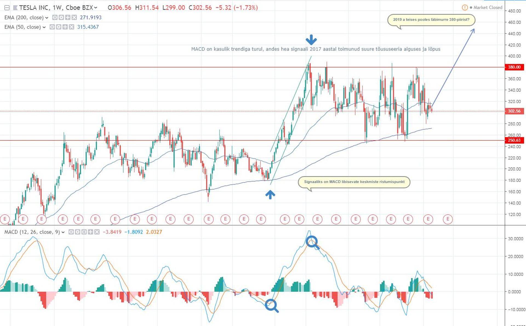Click the Market Closed warning icon
This screenshot has width=526, height=326.
pyautogui.click(x=465, y=8)
